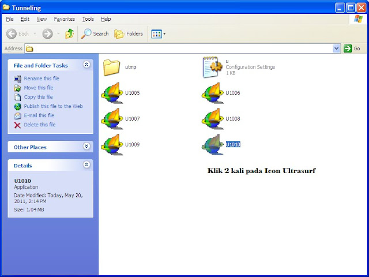Click inside the Address bar field
Image resolution: width=369 pixels, height=277 pixels.
[182, 48]
